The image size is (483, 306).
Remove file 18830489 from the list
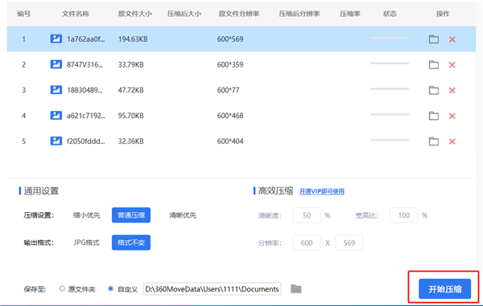coord(452,90)
